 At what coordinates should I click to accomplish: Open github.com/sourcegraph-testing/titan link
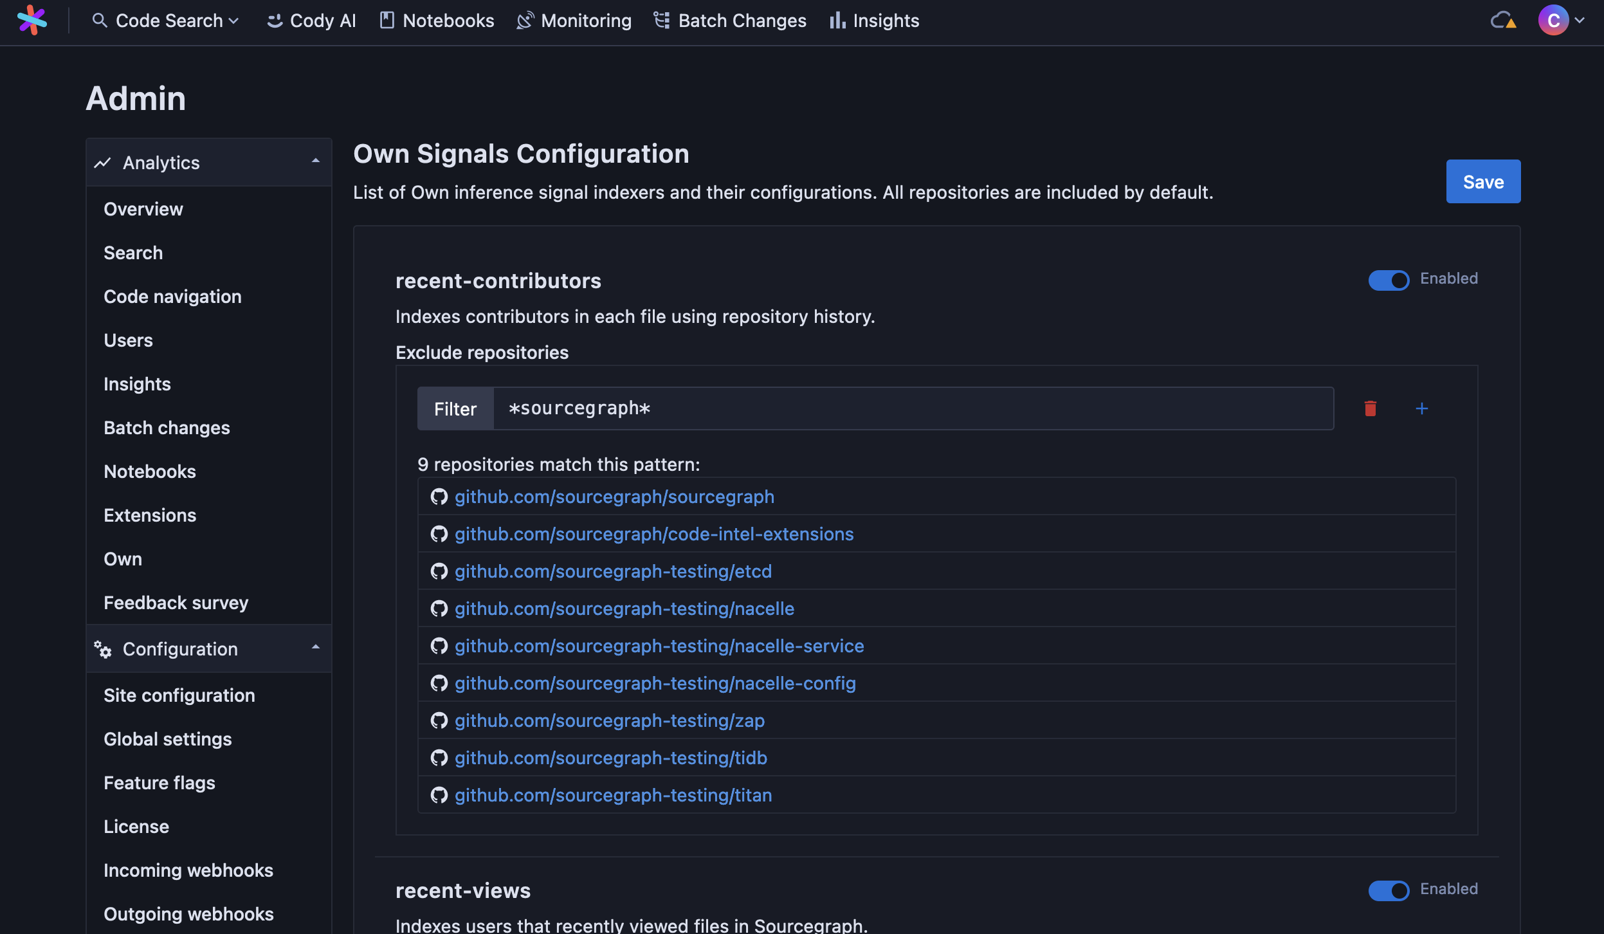pos(613,795)
